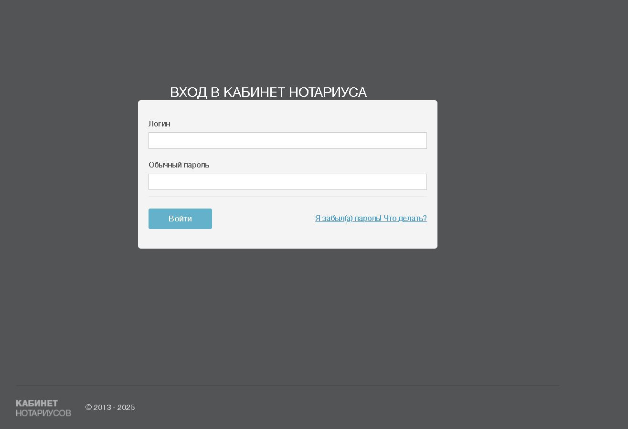
Task: Click the Логин input field
Action: point(287,140)
